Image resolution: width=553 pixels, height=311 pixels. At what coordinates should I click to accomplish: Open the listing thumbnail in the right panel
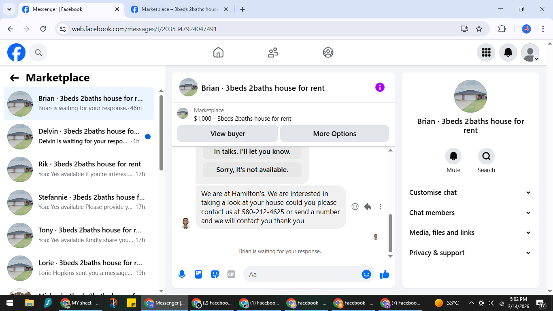(x=470, y=96)
